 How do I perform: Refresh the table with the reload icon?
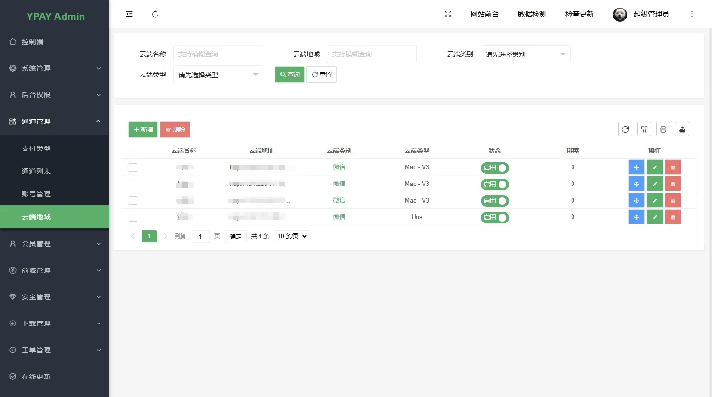[625, 129]
